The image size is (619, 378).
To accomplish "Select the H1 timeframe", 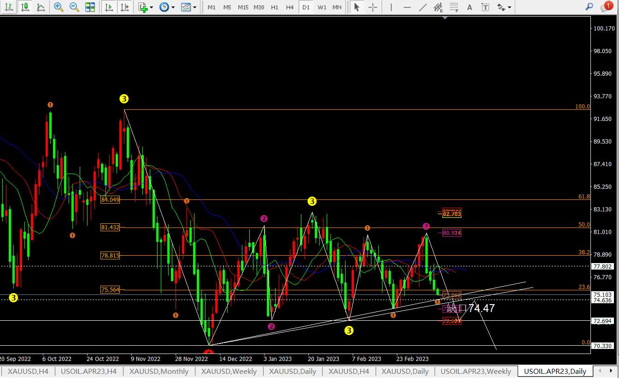I will pos(275,7).
